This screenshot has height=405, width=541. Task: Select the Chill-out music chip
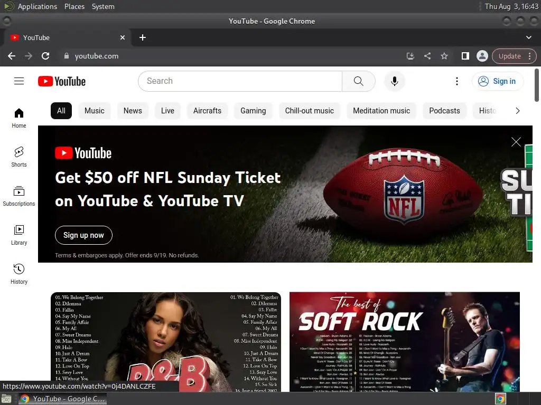(309, 111)
